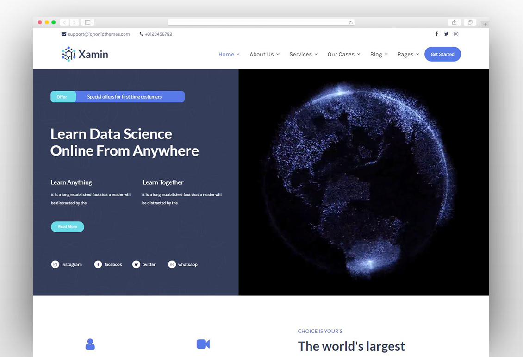Viewport: 523px width, 357px height.
Task: Expand the Pages dropdown chevron
Action: point(417,54)
